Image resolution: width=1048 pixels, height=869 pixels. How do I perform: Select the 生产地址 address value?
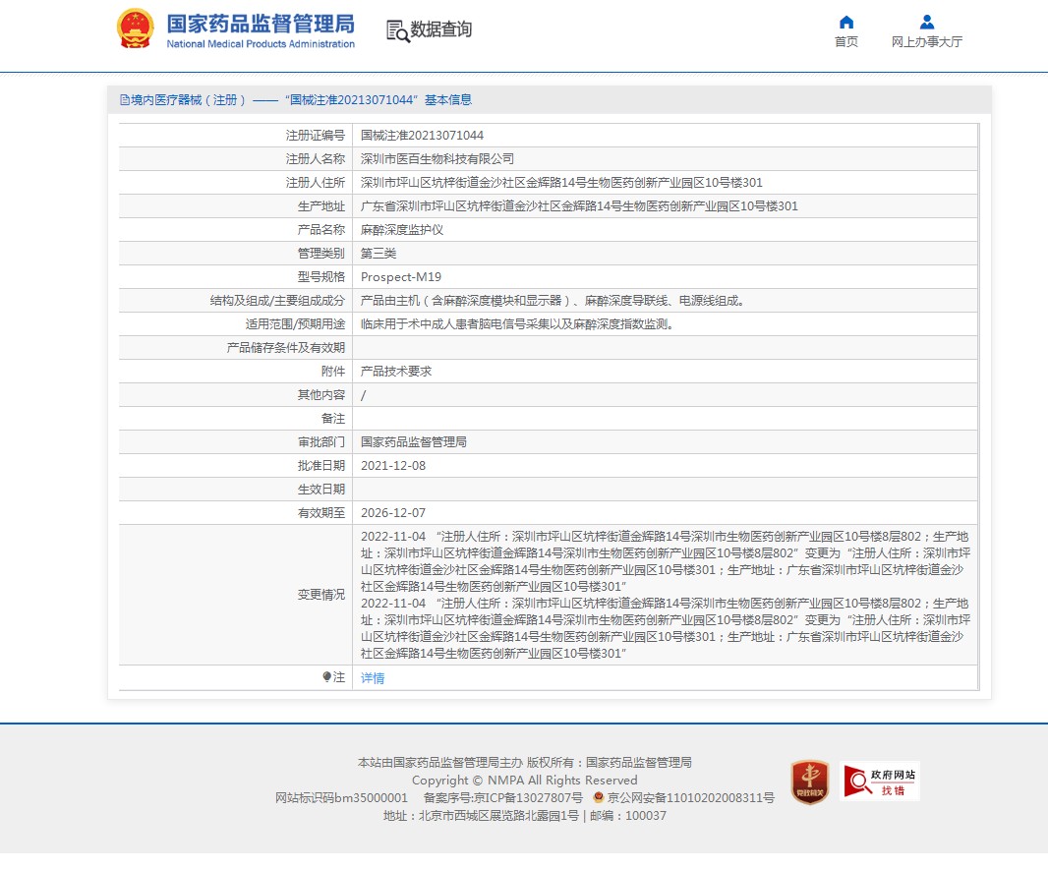[x=579, y=206]
